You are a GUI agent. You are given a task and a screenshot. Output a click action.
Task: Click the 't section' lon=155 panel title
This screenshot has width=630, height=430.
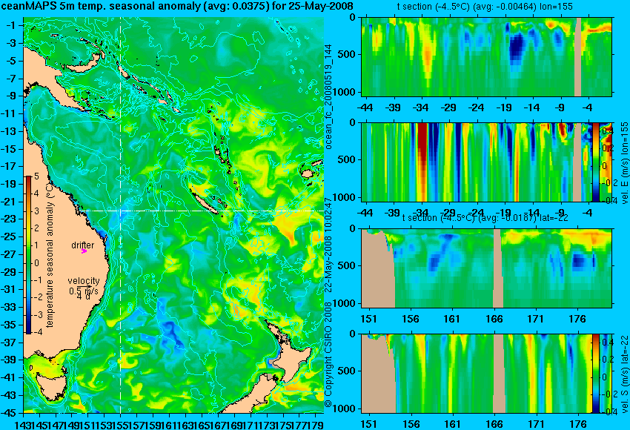pyautogui.click(x=485, y=7)
